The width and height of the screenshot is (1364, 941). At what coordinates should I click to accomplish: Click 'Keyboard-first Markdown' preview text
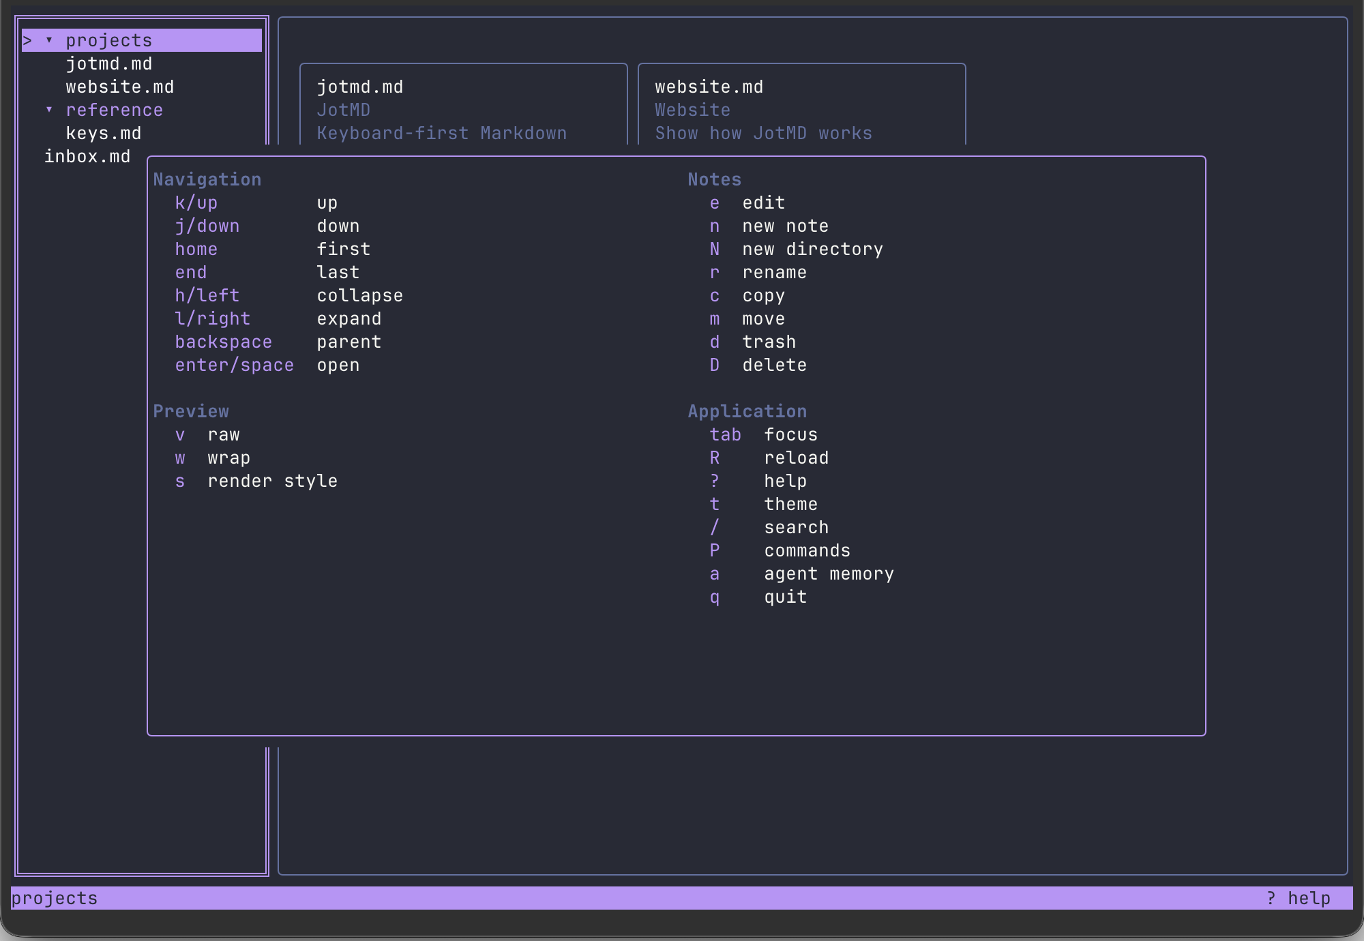click(x=442, y=133)
